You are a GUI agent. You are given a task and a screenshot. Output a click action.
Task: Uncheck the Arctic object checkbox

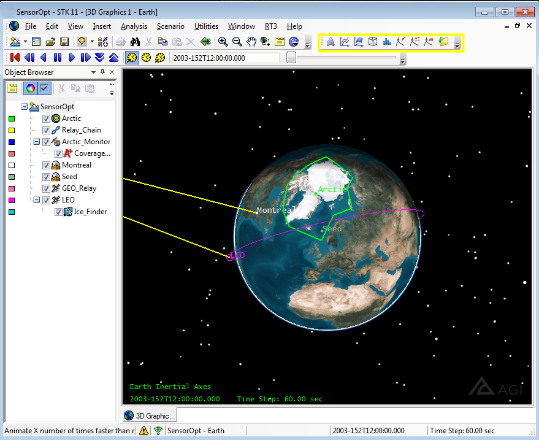(46, 118)
